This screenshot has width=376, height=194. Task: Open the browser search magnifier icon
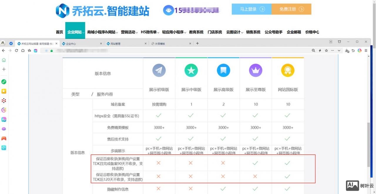[x=313, y=50]
